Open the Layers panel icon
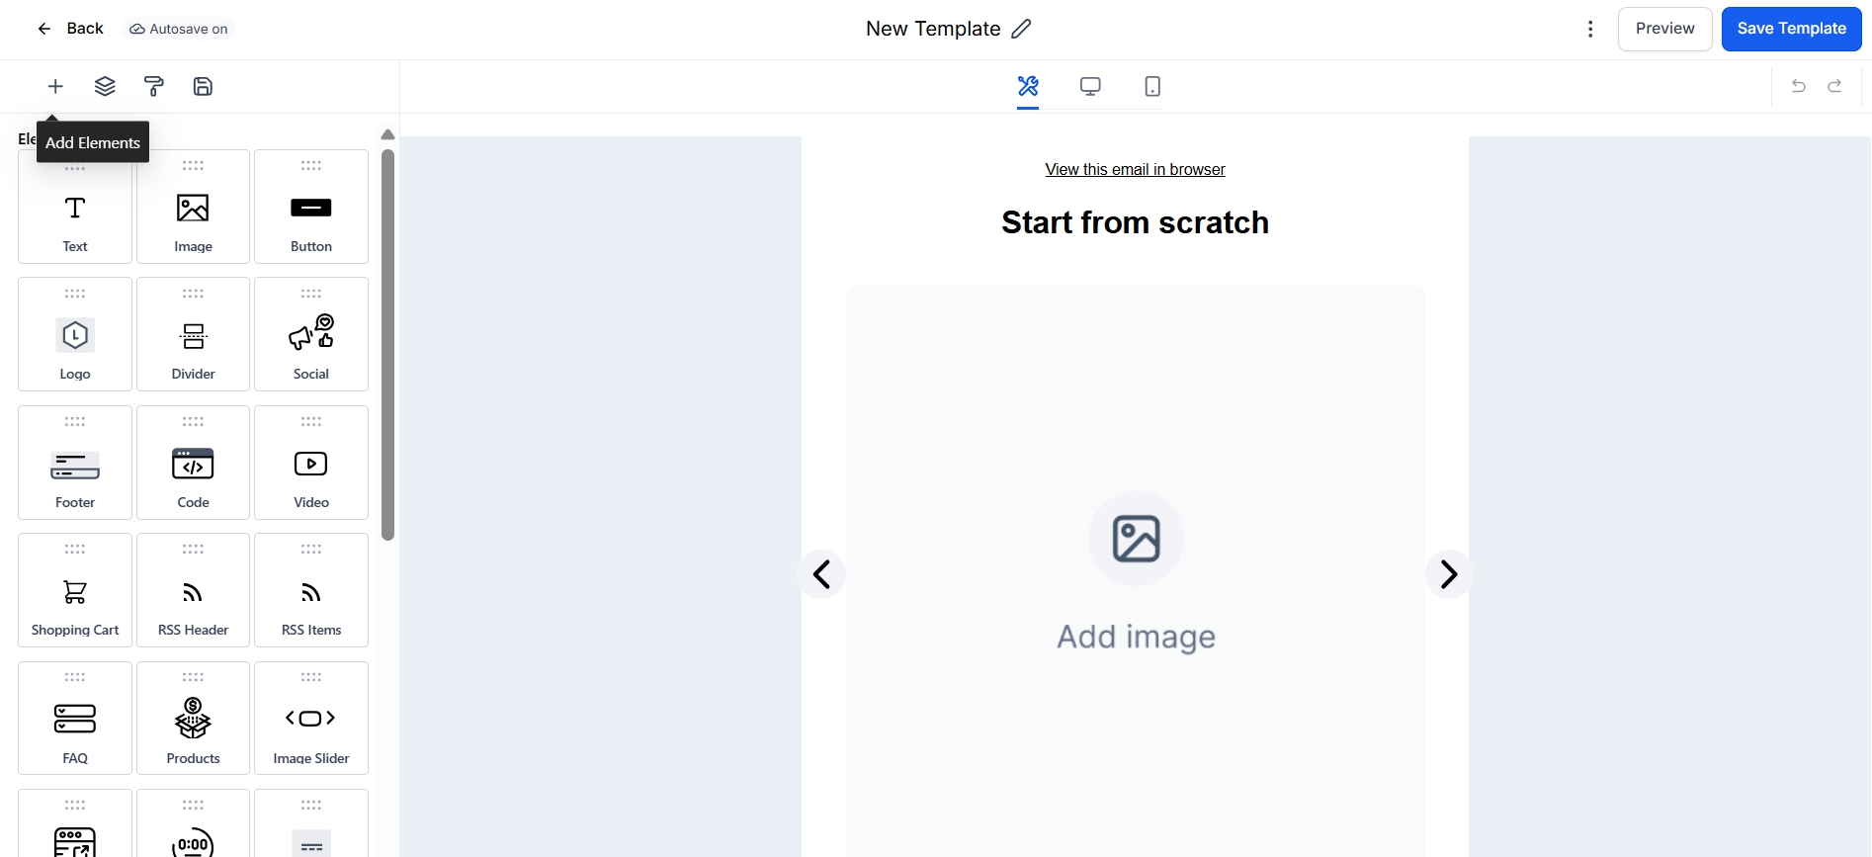 [x=105, y=87]
